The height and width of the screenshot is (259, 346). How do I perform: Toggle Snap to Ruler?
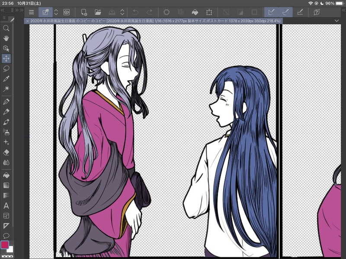coord(272,12)
